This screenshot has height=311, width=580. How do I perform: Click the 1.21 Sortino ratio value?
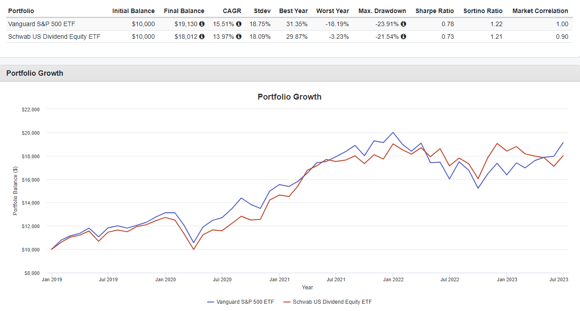[496, 37]
